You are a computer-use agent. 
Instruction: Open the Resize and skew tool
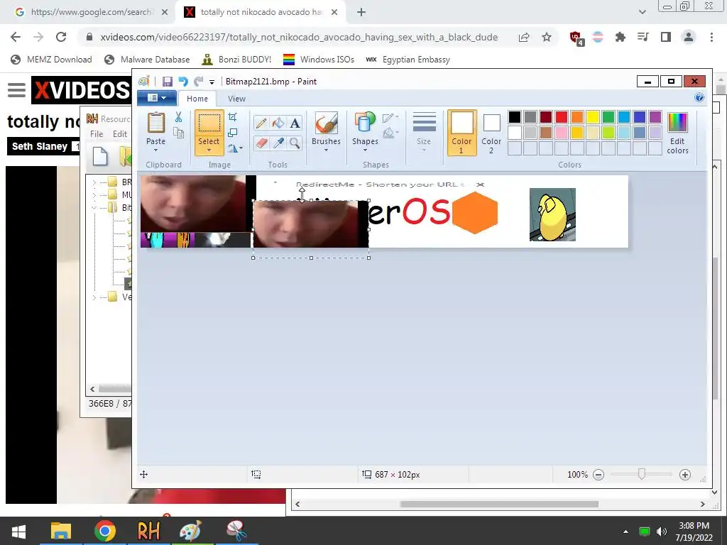coord(233,133)
